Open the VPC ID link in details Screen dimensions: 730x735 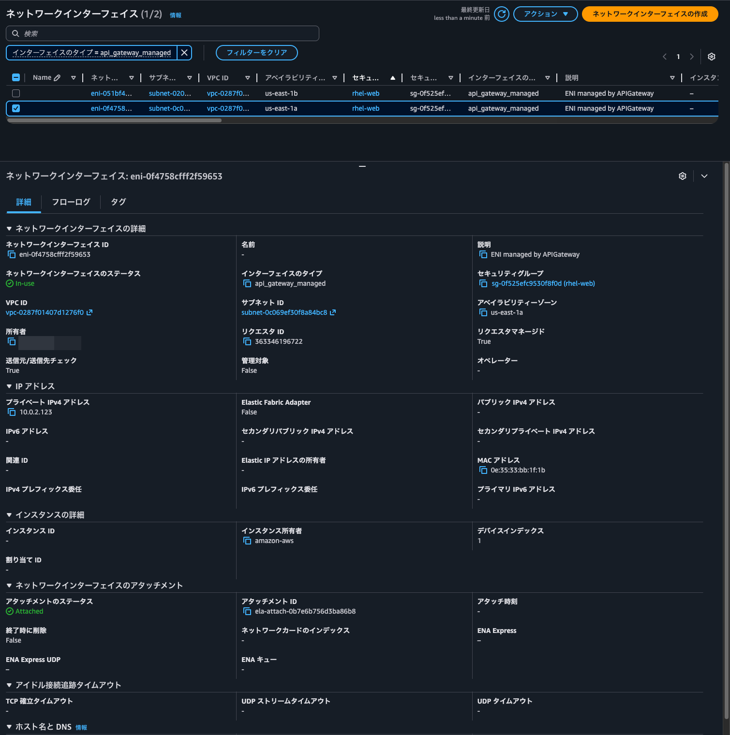click(x=45, y=313)
